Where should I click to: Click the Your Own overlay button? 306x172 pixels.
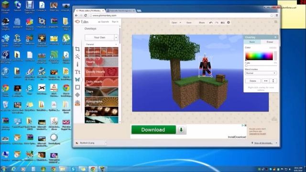(99, 37)
